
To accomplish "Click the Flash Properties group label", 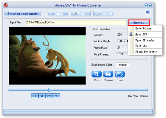I will (101, 29).
